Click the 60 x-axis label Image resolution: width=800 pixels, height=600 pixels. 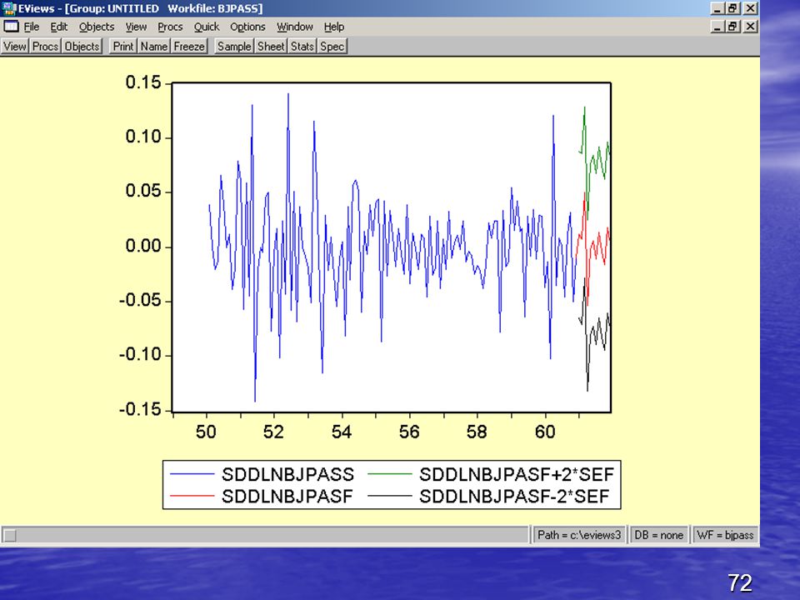click(545, 432)
